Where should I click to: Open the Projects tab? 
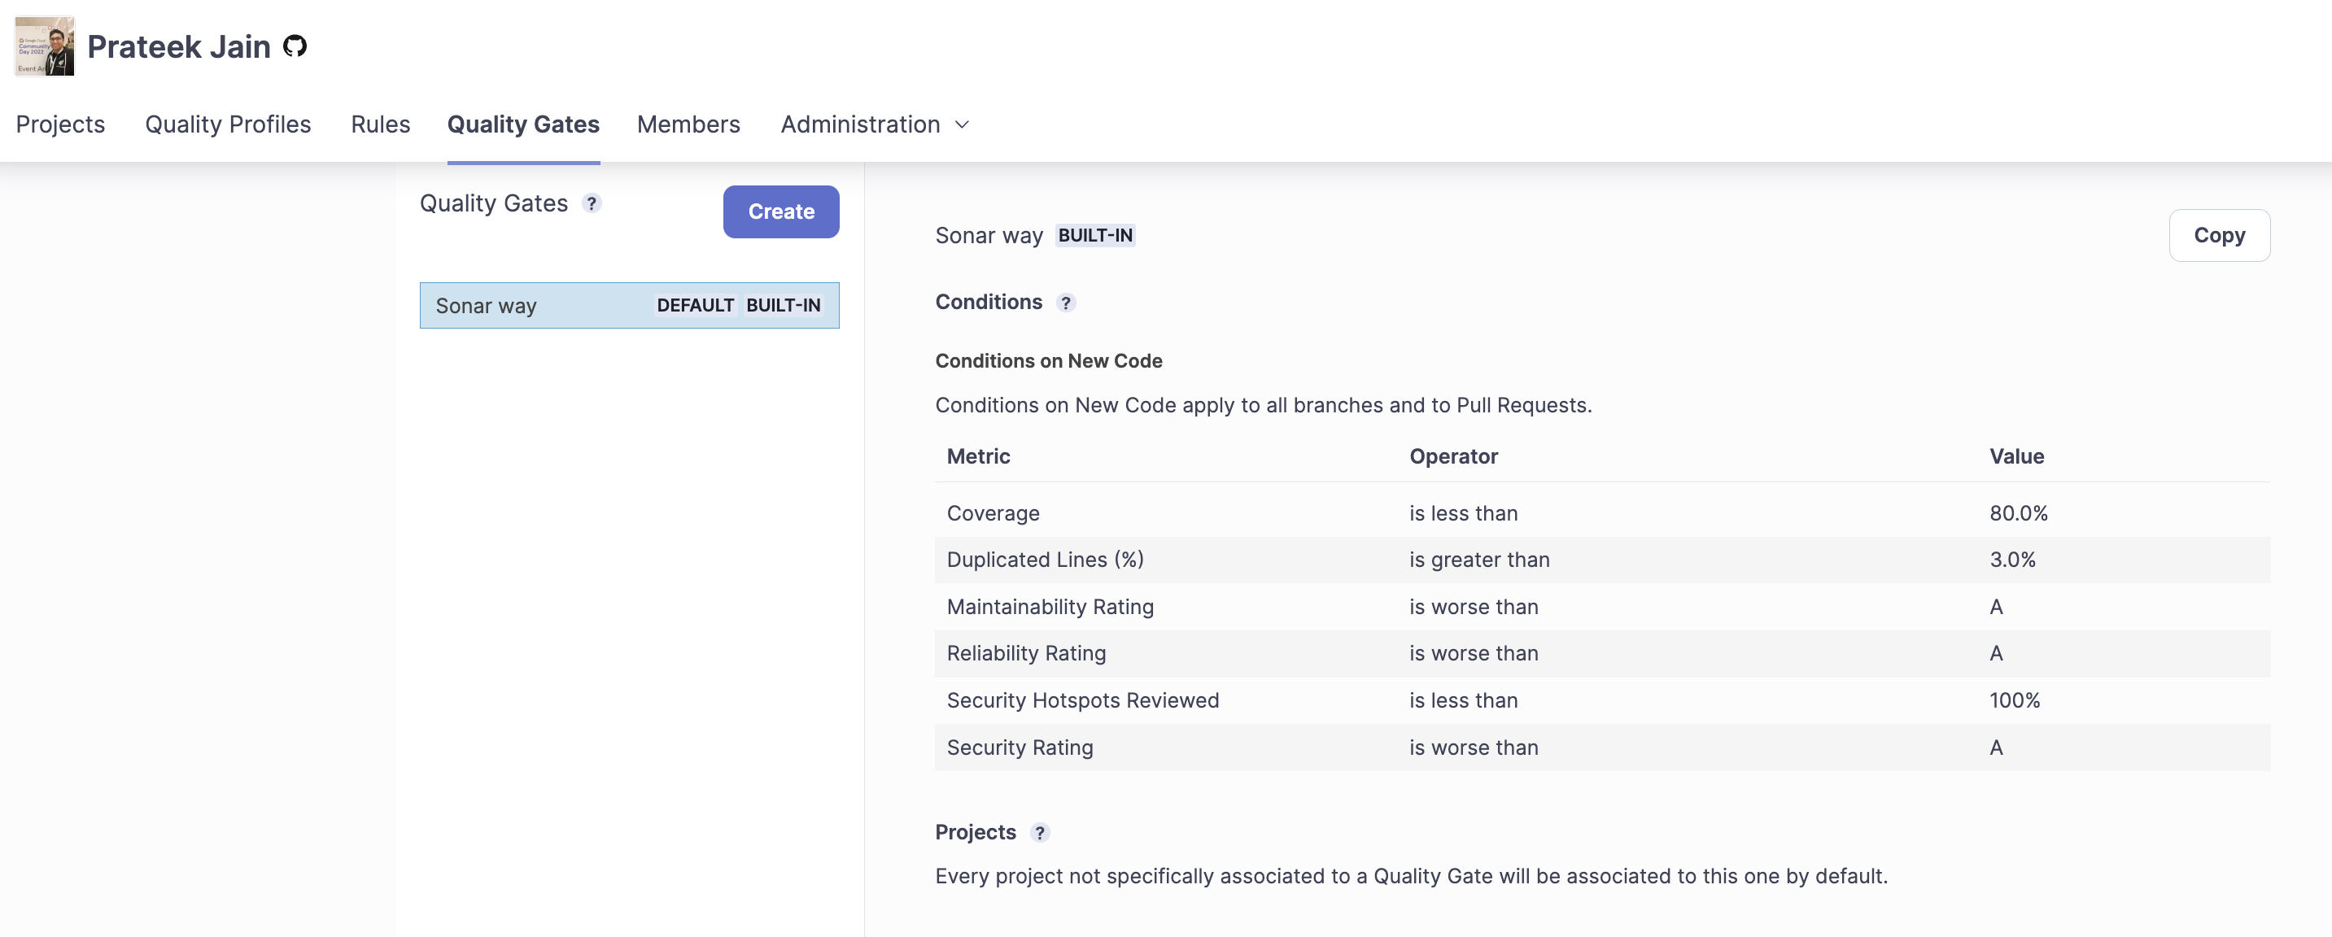click(x=59, y=124)
